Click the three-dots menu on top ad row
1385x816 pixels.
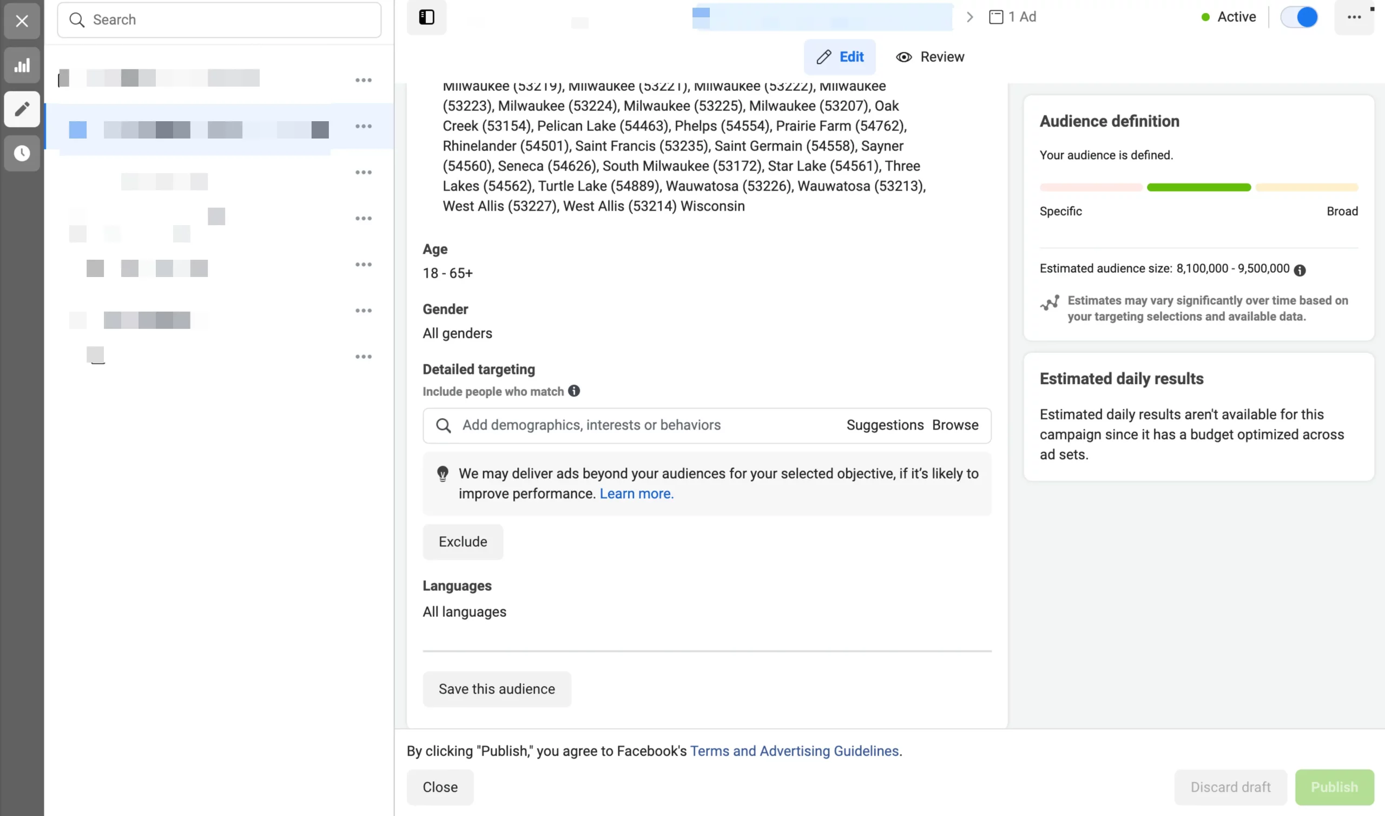(364, 80)
